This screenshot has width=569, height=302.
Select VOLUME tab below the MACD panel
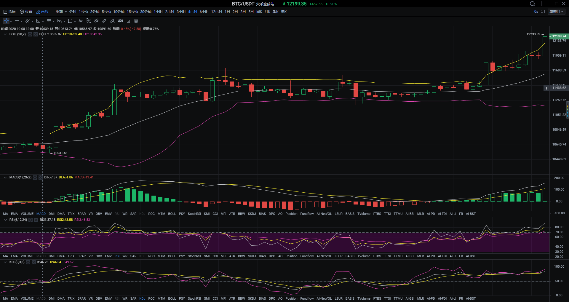pyautogui.click(x=27, y=214)
